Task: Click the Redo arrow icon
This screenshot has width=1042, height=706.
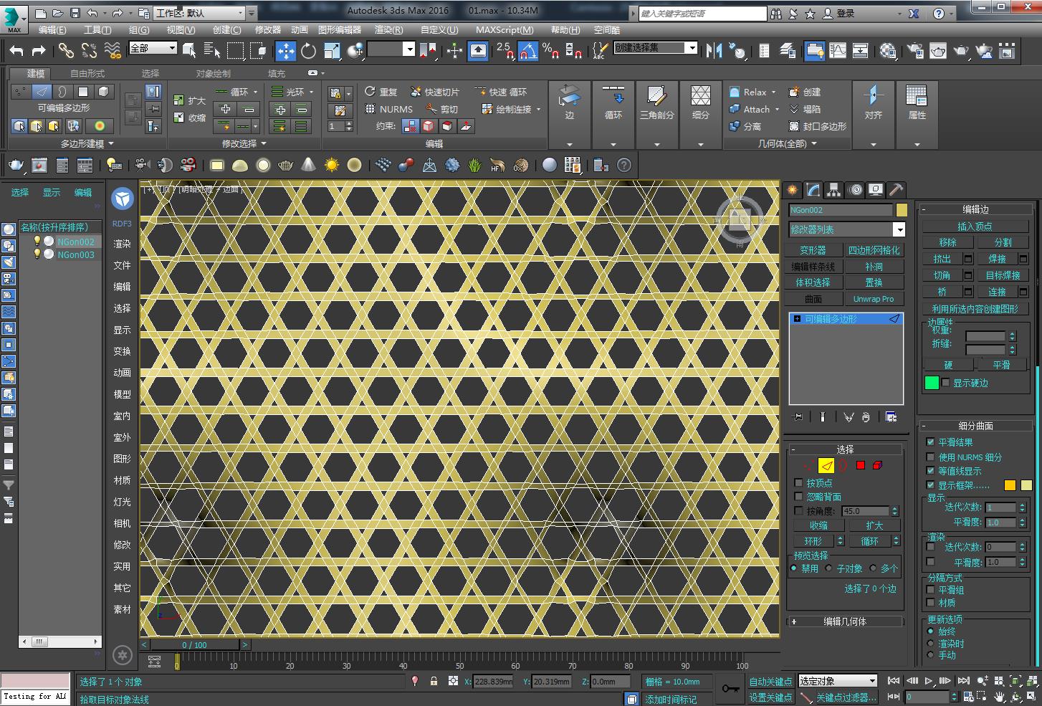Action: (39, 50)
